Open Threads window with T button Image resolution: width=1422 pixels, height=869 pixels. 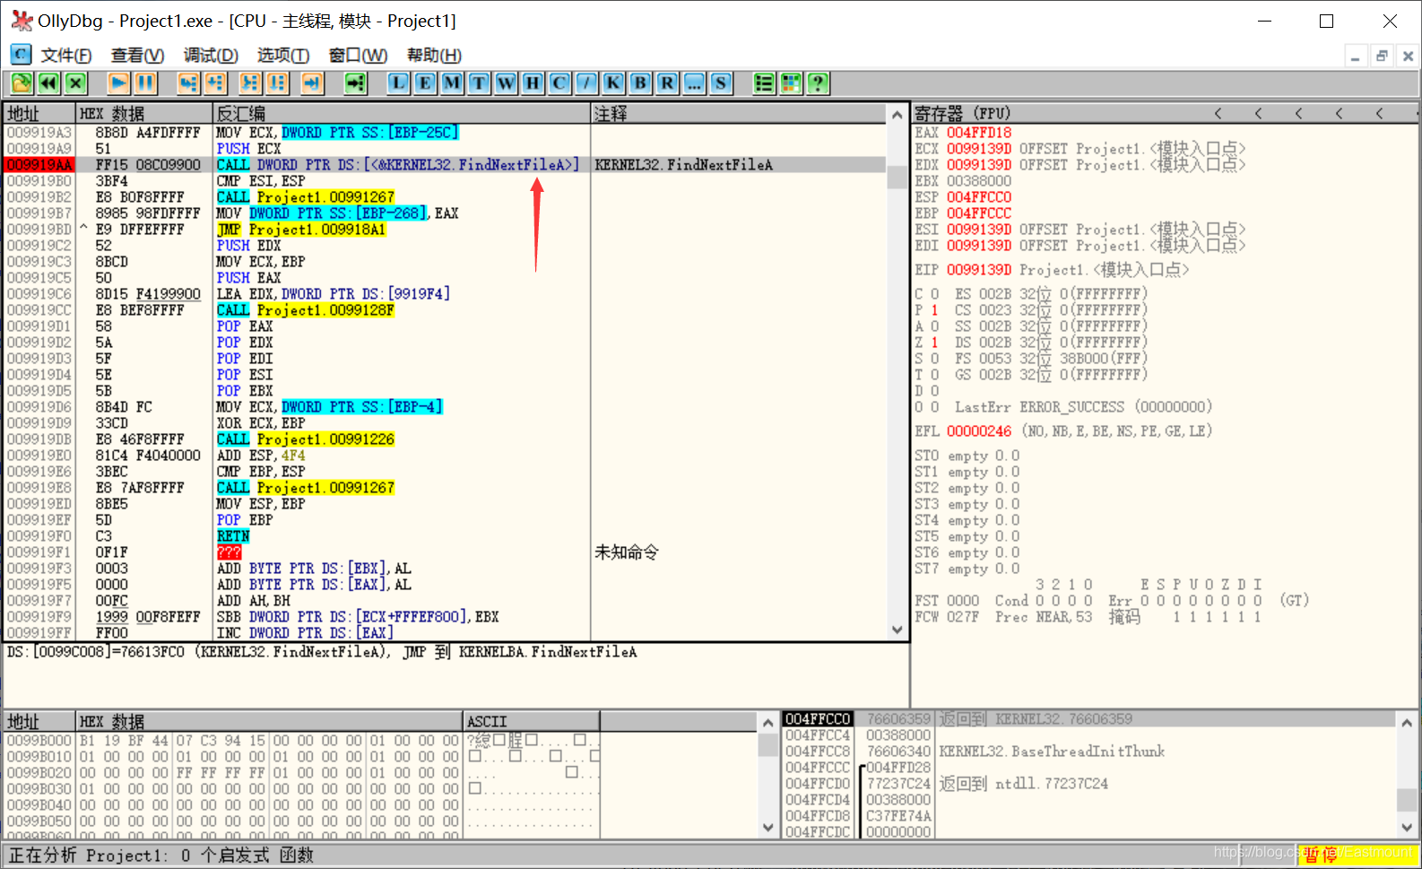[479, 83]
